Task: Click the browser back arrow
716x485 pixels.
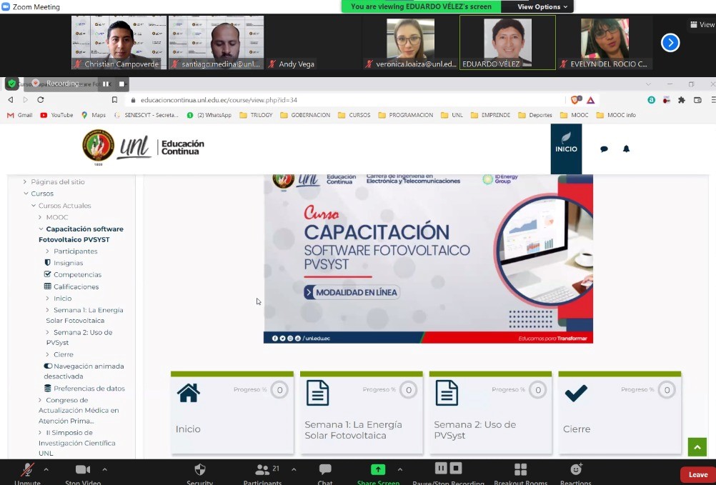Action: click(11, 100)
